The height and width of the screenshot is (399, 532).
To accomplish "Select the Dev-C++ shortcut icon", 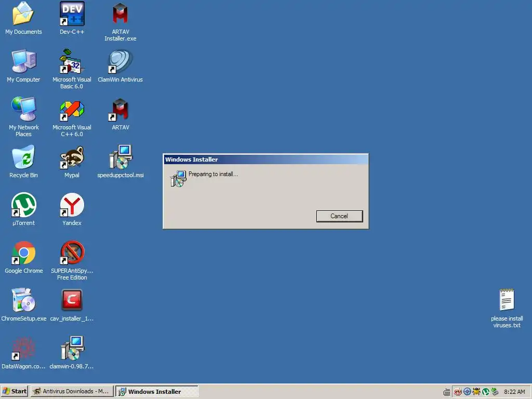I will pyautogui.click(x=72, y=14).
